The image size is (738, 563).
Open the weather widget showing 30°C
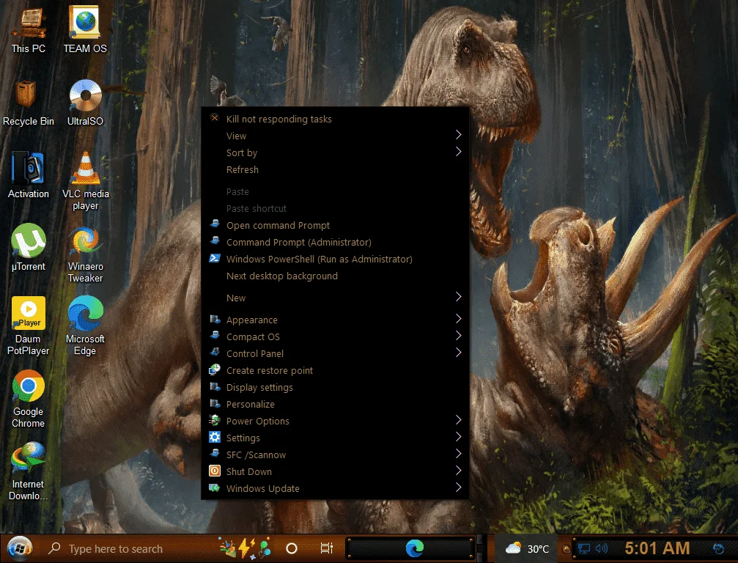[527, 548]
